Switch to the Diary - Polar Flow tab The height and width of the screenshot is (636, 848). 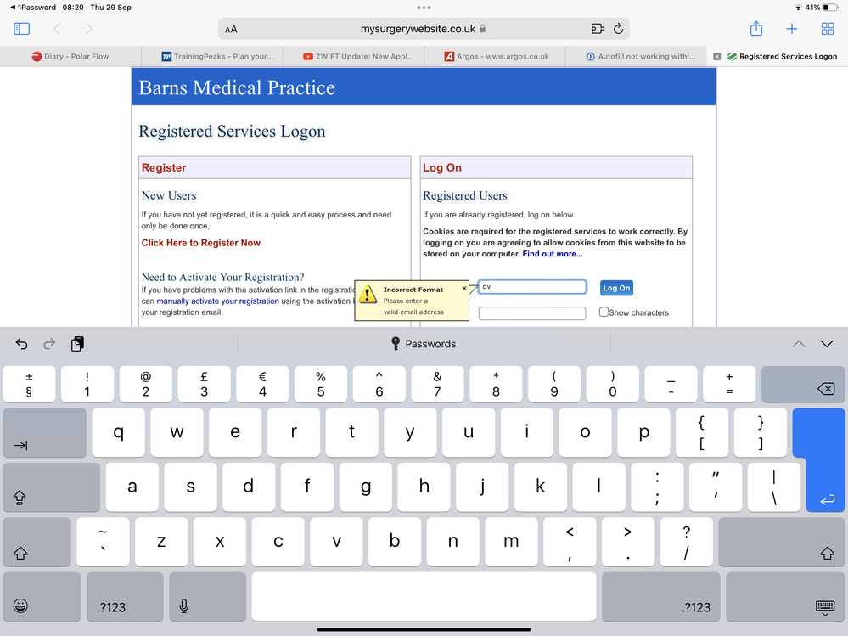pos(70,56)
